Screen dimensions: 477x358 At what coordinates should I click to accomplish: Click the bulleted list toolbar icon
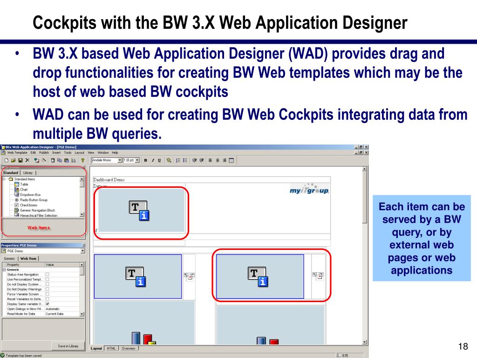(185, 160)
